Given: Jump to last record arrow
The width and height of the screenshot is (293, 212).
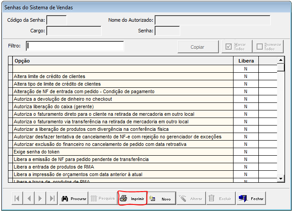Looking at the screenshot, I should point(52,198).
